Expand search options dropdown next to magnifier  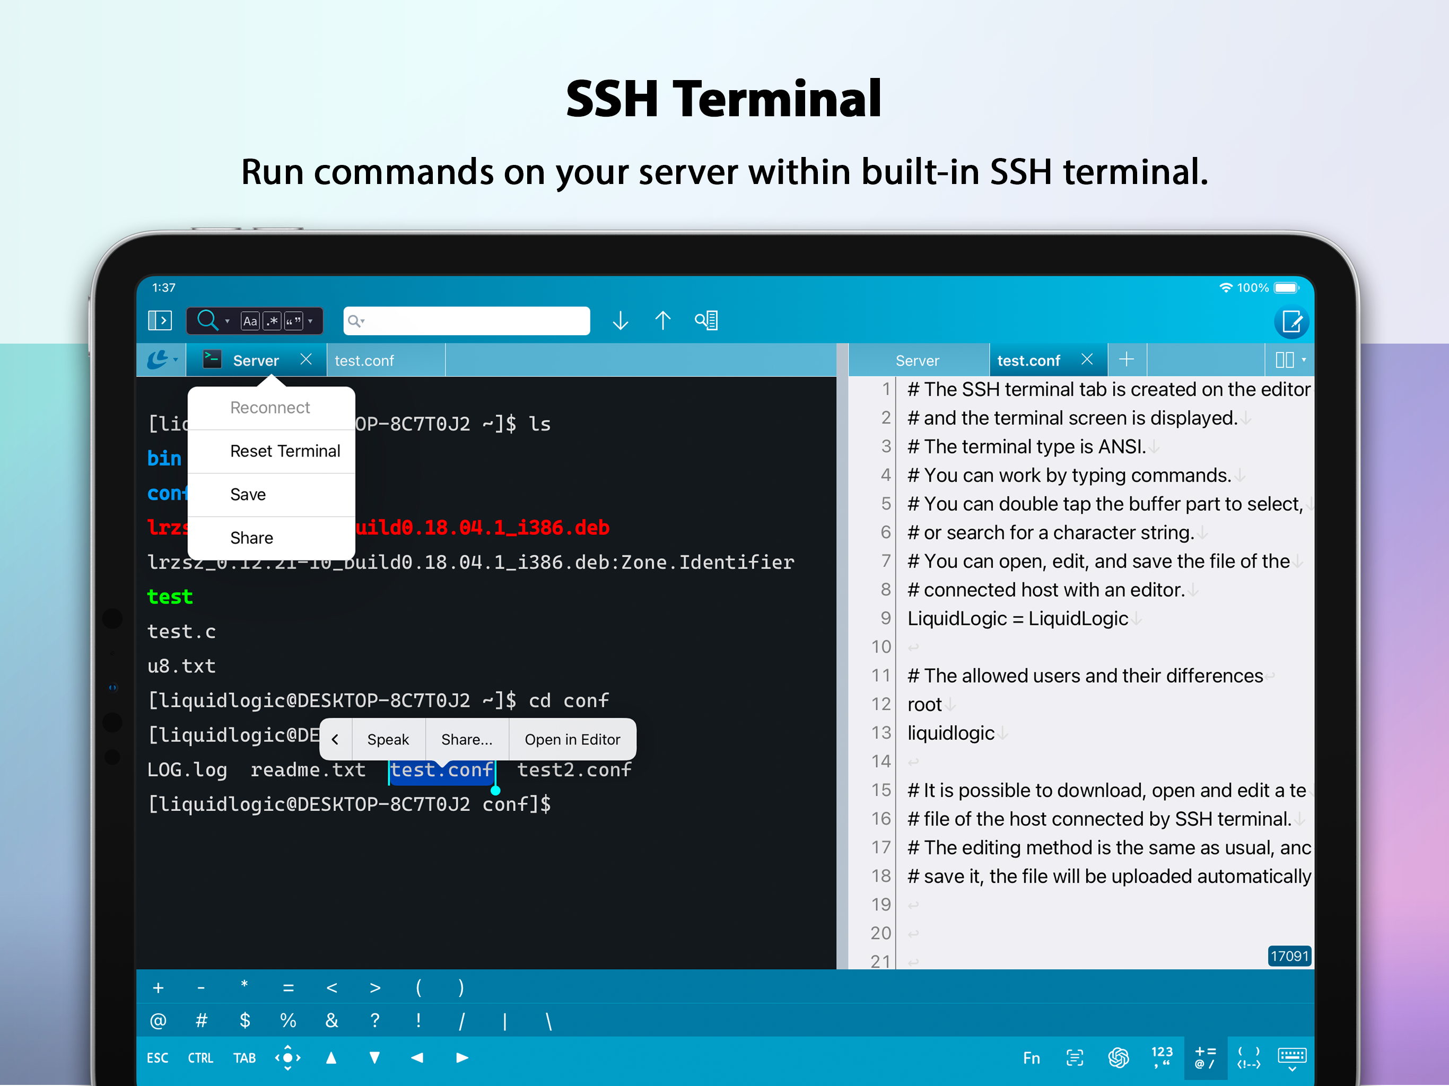click(x=228, y=321)
